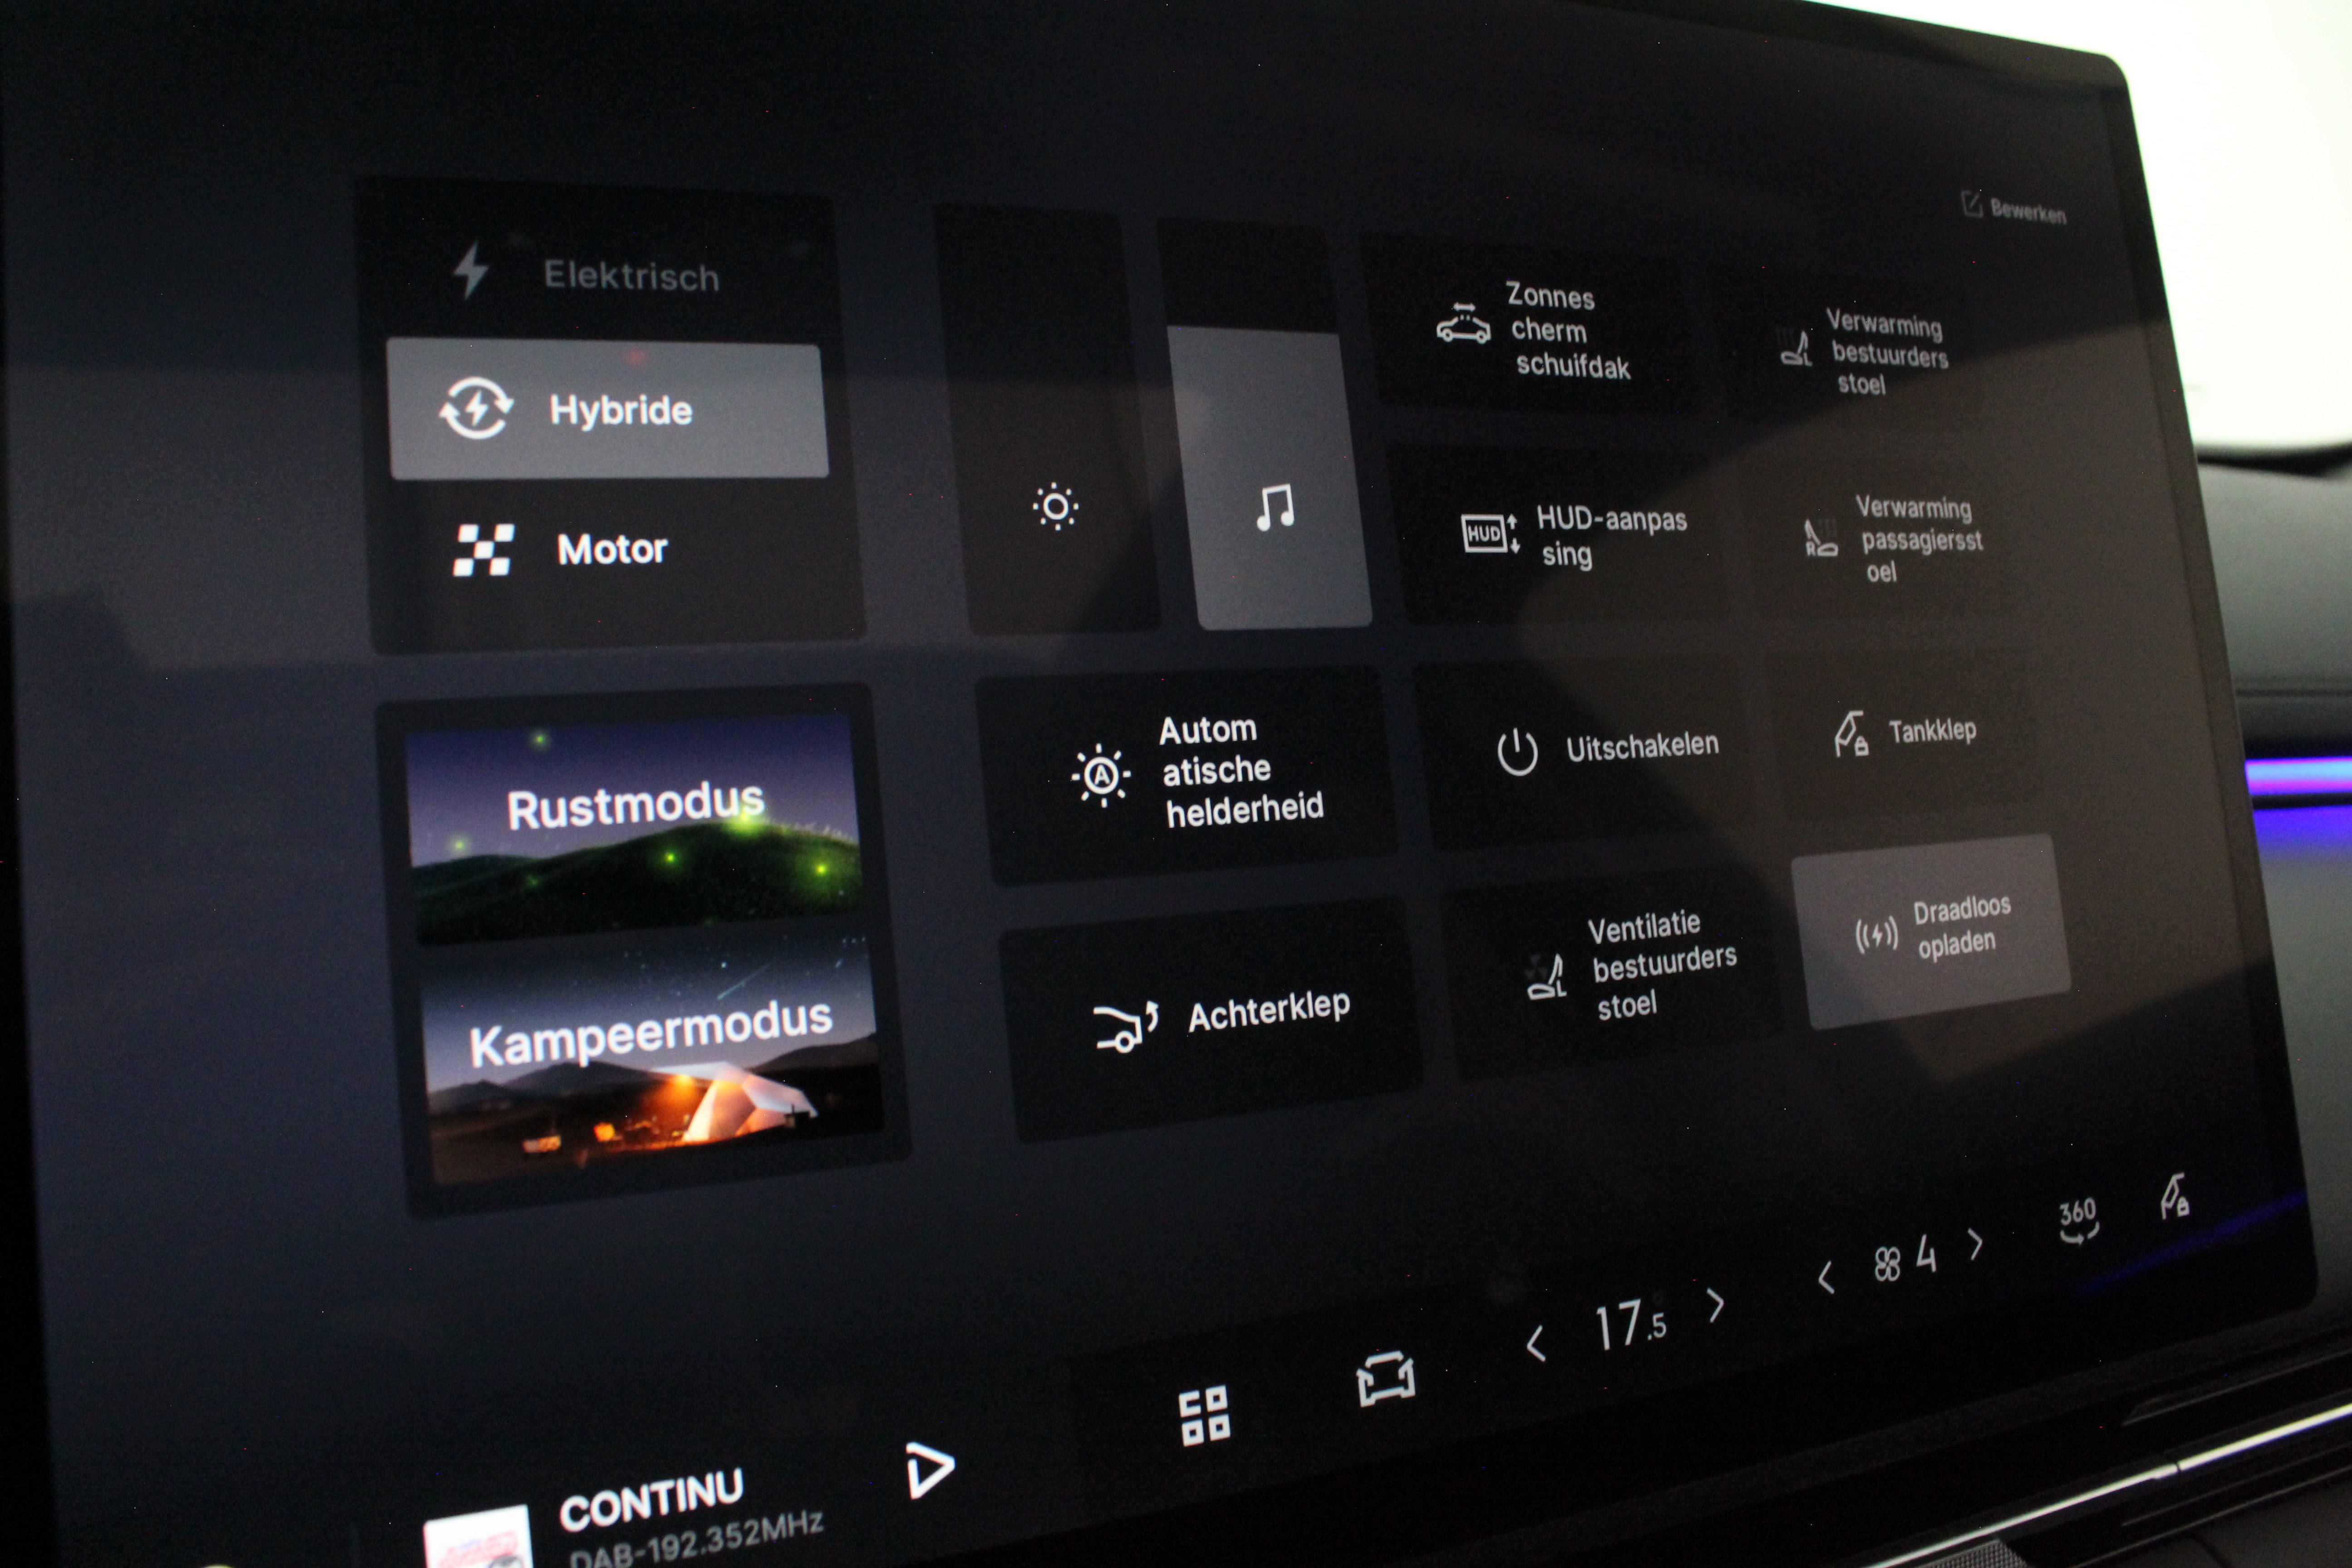Viewport: 2352px width, 1568px height.
Task: Tap the fuel flap lock icon in bottom bar
Action: 2175,1196
